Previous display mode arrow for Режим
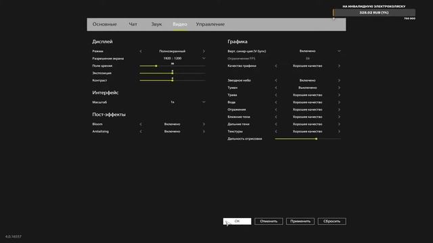 pos(141,51)
